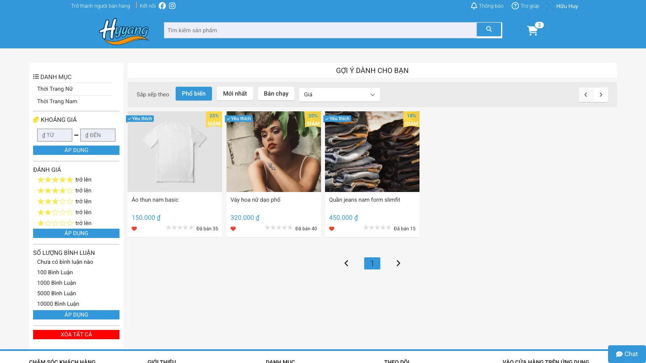Click the help question mark icon
This screenshot has height=363, width=646.
click(515, 6)
